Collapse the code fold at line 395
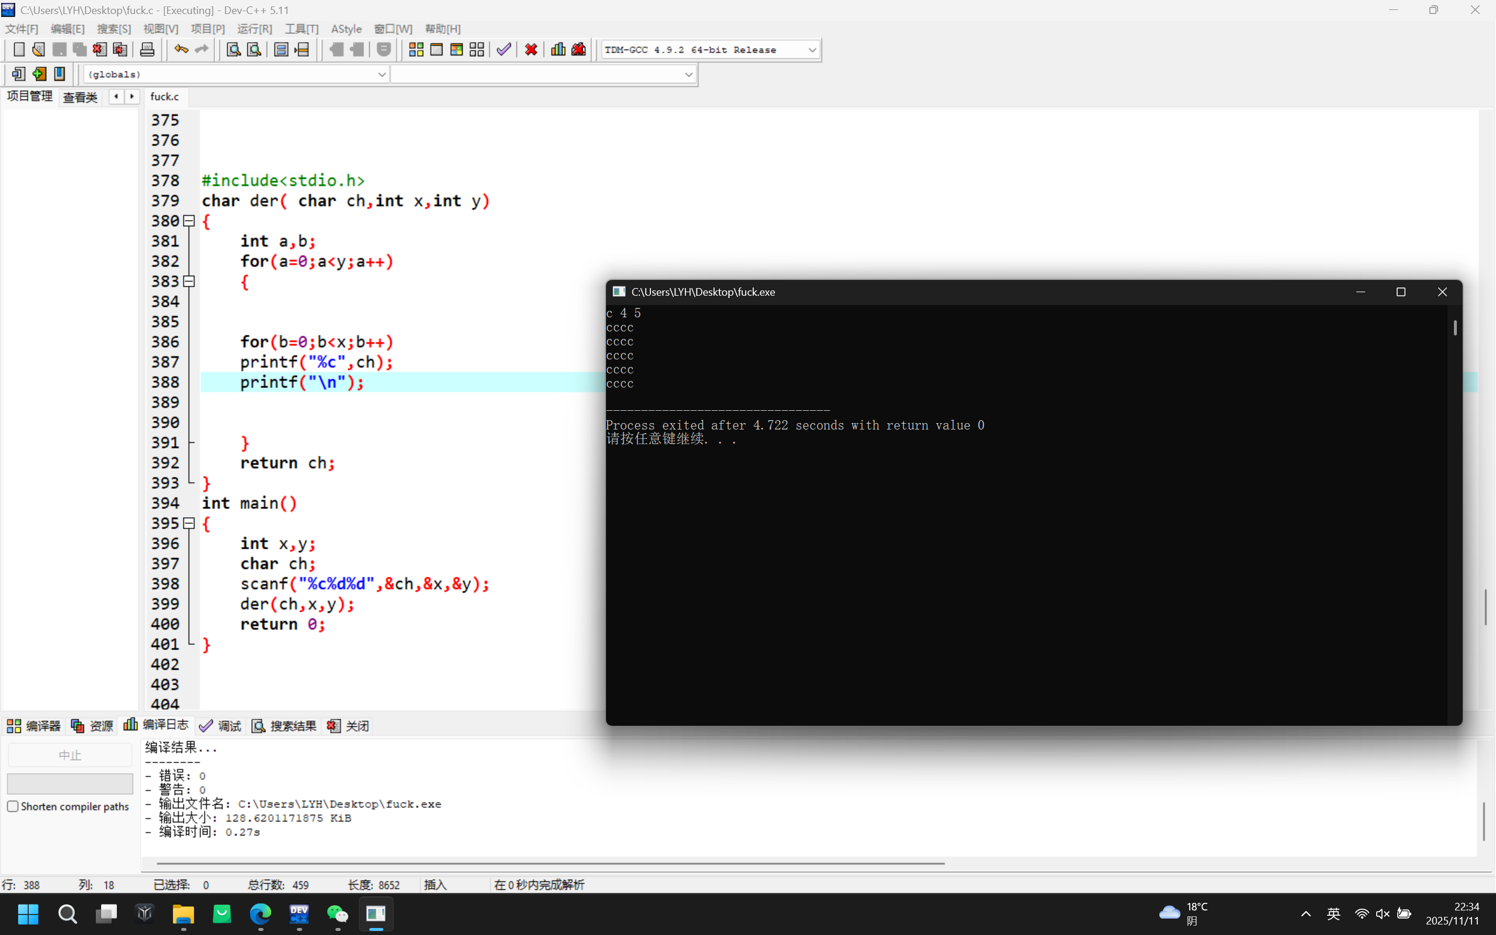This screenshot has width=1496, height=935. click(x=189, y=523)
